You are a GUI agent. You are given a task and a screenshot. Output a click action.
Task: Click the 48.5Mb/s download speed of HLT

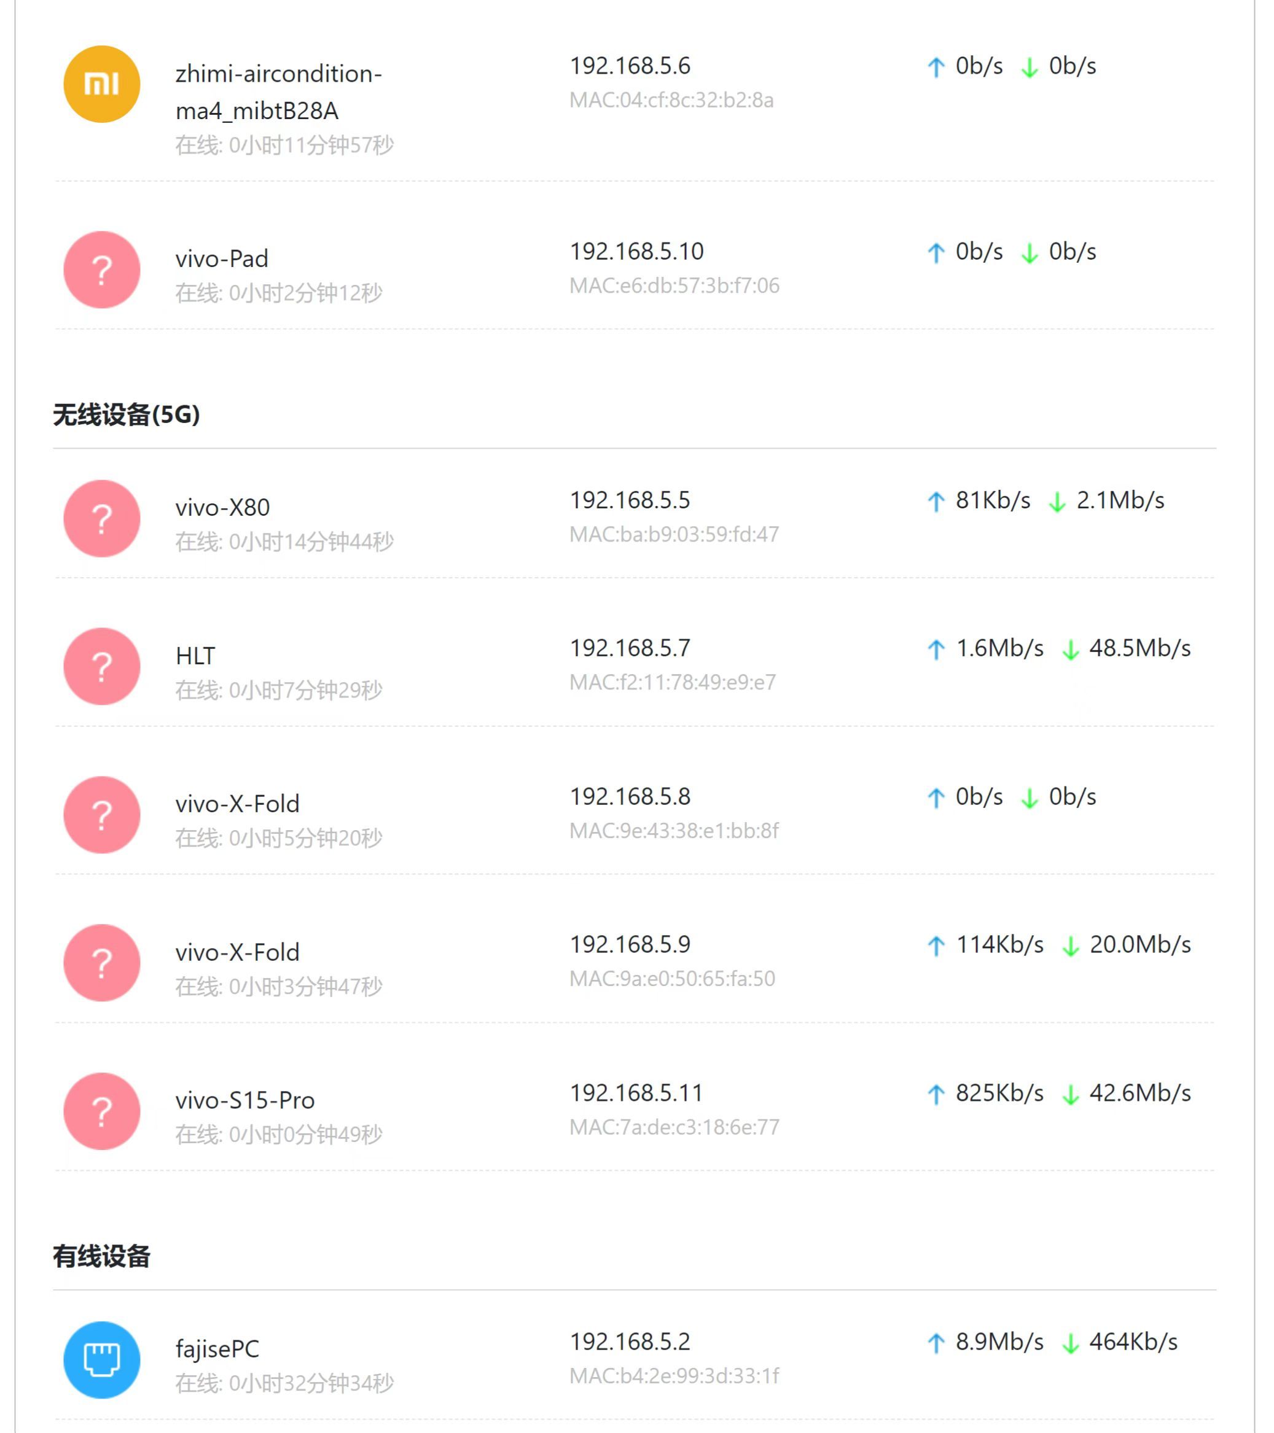pyautogui.click(x=1139, y=648)
